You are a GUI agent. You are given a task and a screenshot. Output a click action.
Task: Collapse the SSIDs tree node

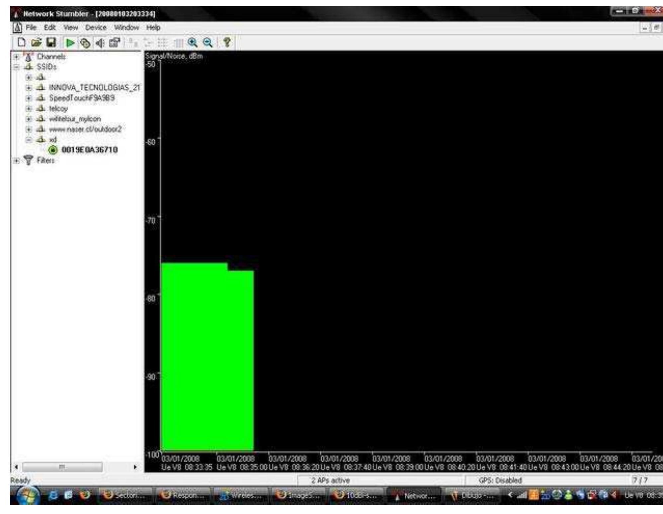[x=16, y=67]
